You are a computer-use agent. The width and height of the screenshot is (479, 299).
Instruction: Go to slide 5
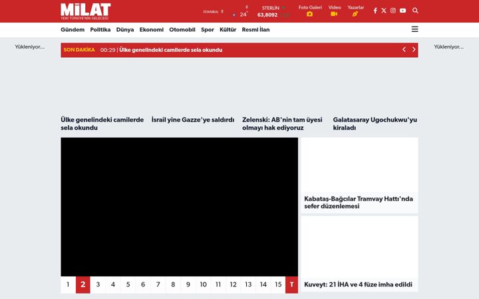128,284
